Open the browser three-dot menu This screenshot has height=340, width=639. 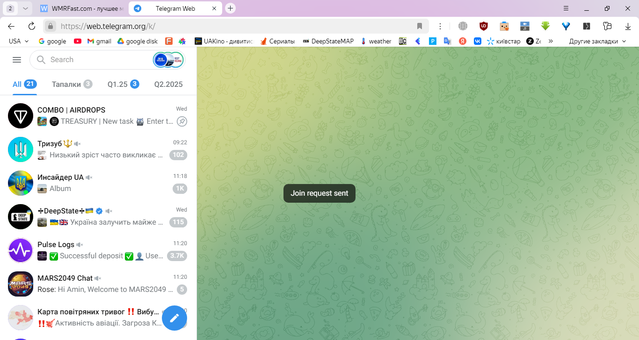click(440, 26)
